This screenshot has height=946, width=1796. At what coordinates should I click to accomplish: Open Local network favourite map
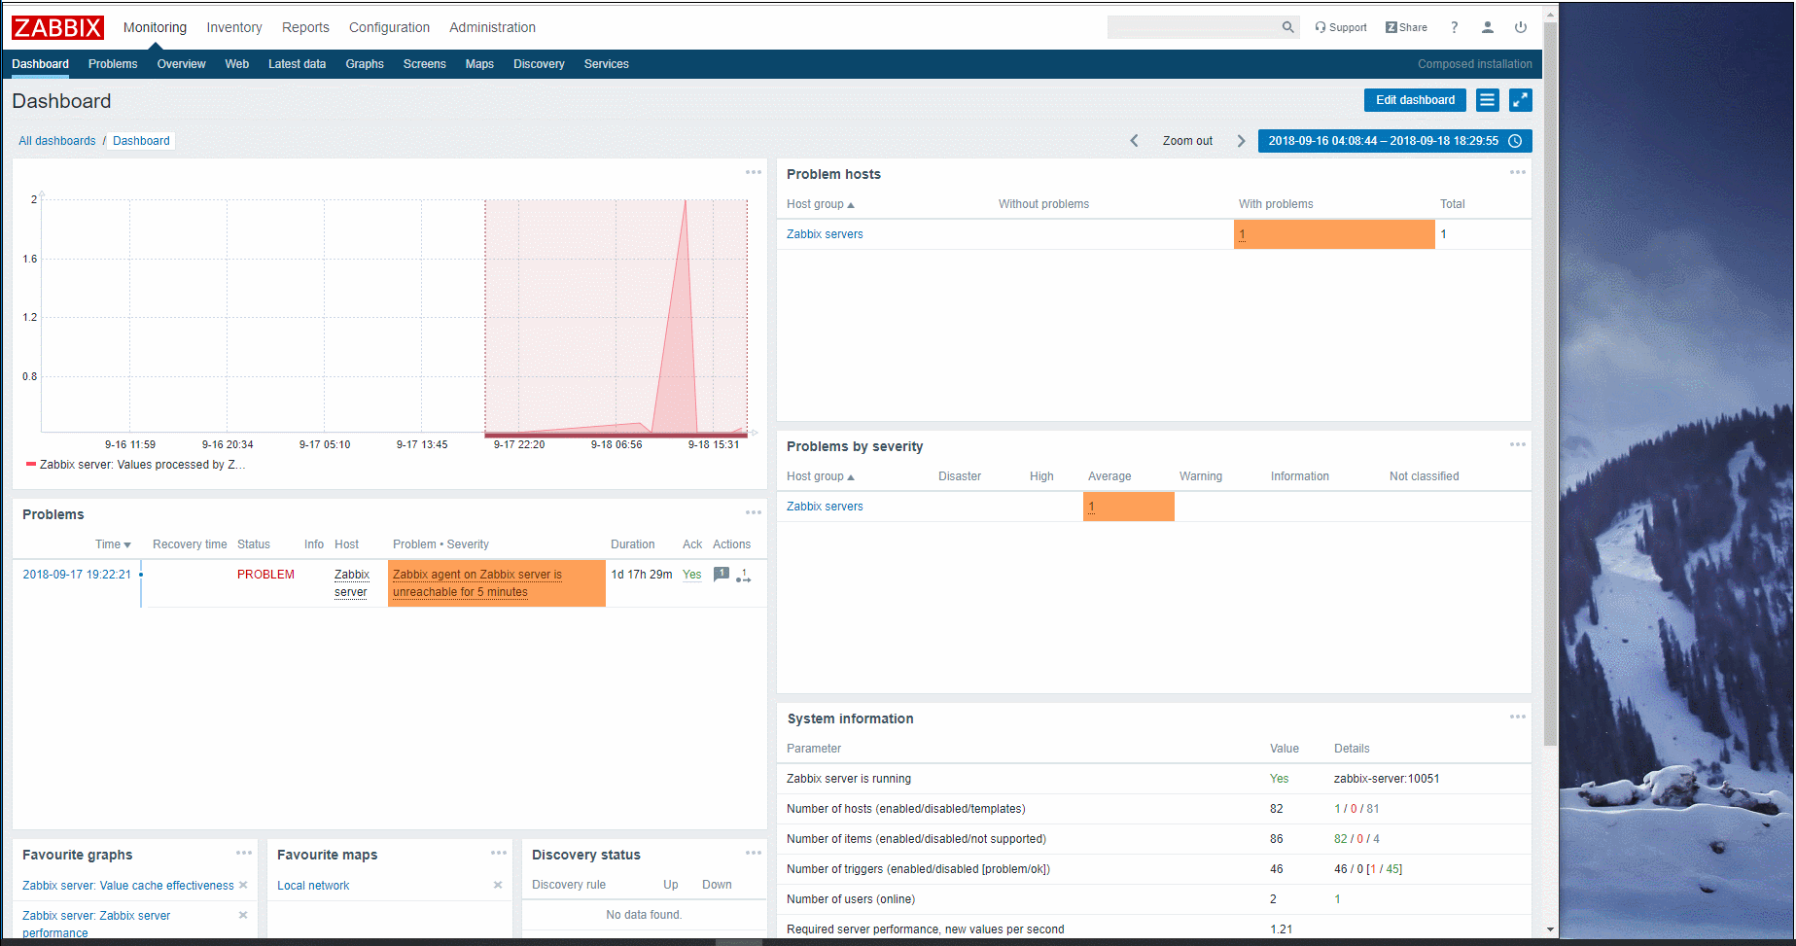(313, 886)
